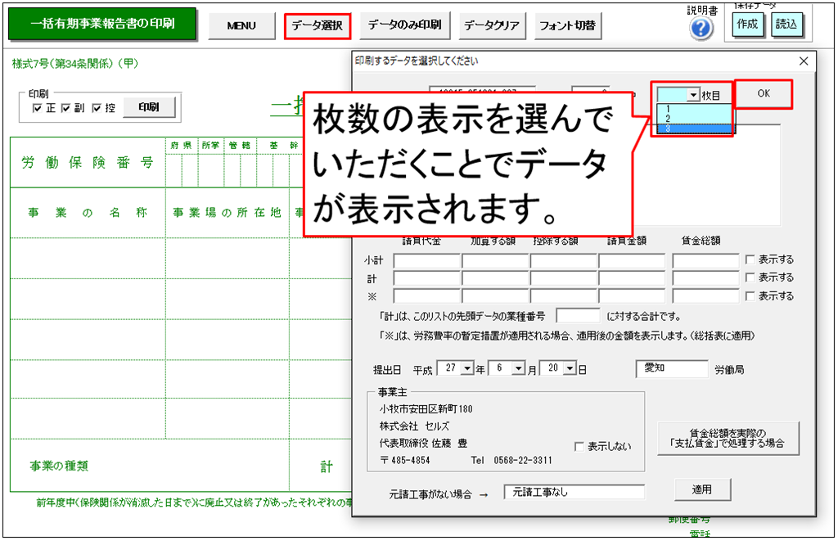Click the 労働局 field containing 愛知
This screenshot has height=541, width=838.
673,369
